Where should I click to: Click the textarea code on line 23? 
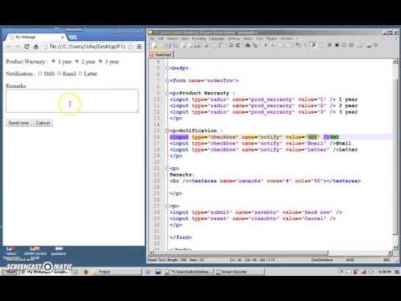click(265, 181)
